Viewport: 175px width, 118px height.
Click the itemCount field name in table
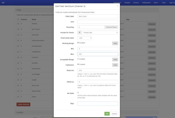tap(35, 85)
